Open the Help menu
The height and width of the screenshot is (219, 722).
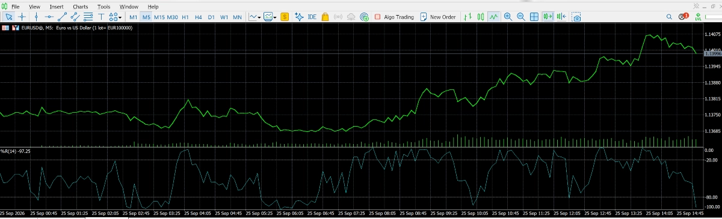[153, 6]
